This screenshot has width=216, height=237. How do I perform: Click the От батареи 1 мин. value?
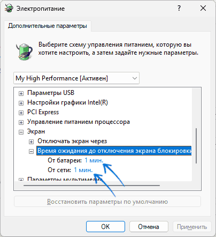coord(94,160)
